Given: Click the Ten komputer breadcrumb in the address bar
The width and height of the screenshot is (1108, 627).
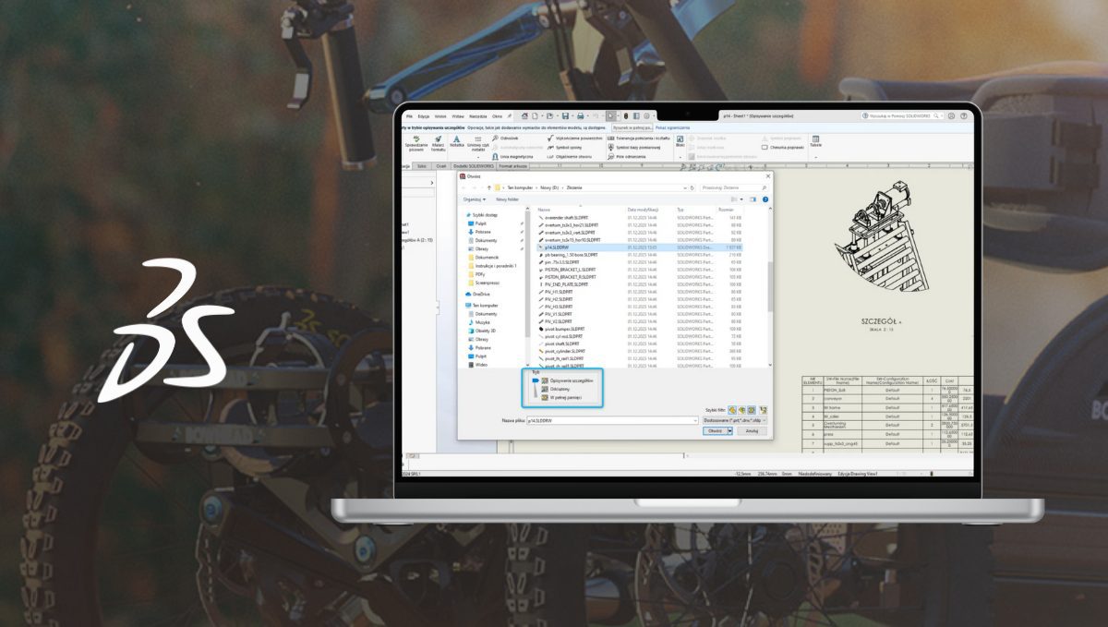Looking at the screenshot, I should (x=518, y=187).
